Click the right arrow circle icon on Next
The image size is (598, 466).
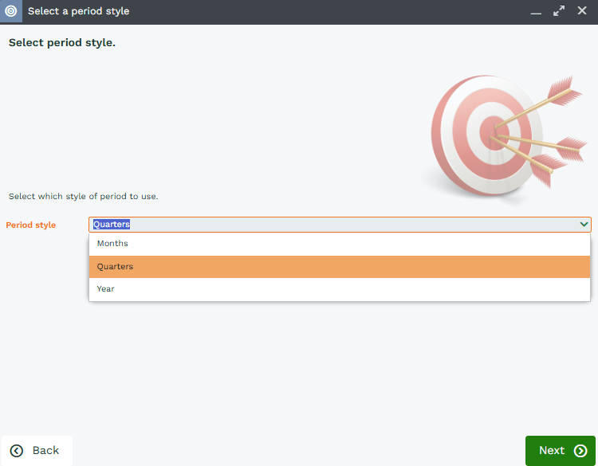580,451
